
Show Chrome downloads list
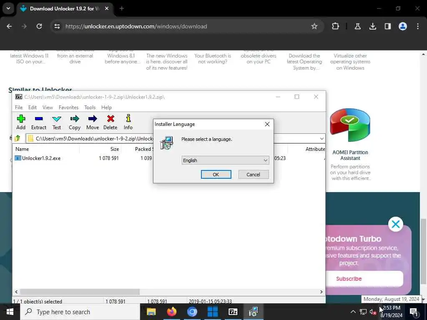[372, 26]
